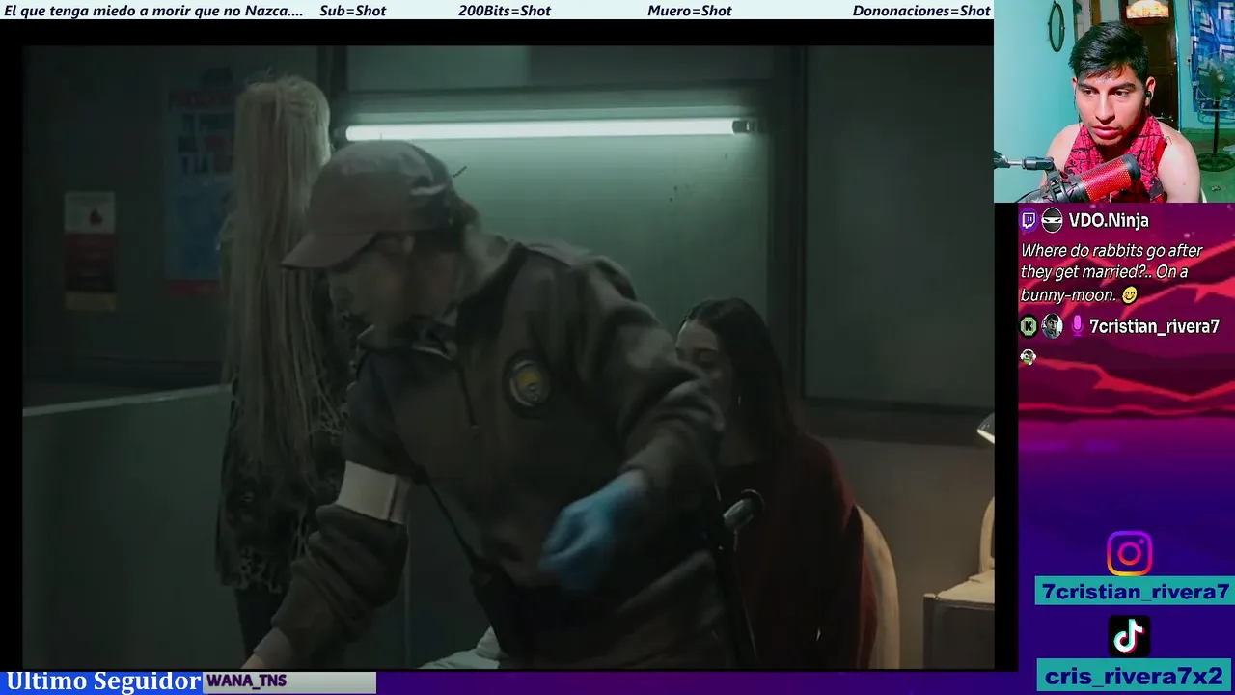Click the cris_rivera7x2 TikTok handle label
The image size is (1235, 695).
pyautogui.click(x=1136, y=676)
